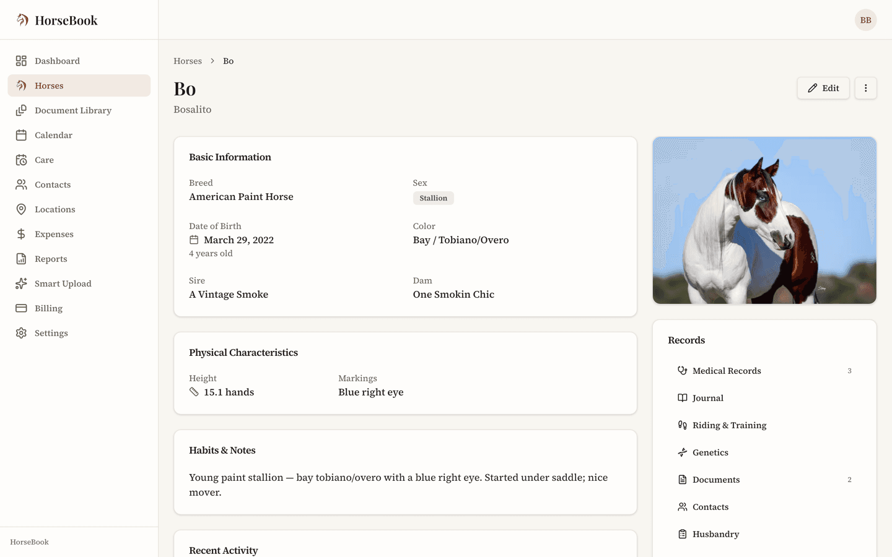The image size is (892, 557).
Task: Click the Calendar sidebar icon
Action: 21,135
